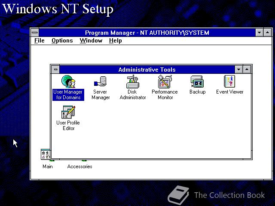This screenshot has width=275, height=206.
Task: Click the "Event Viewer" label text
Action: click(x=230, y=92)
